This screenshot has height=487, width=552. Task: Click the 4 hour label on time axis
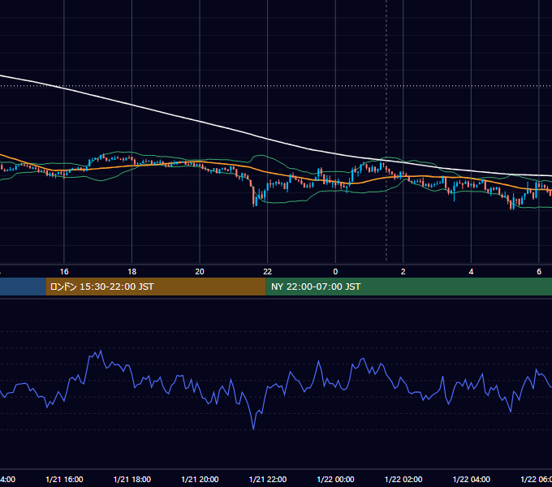click(471, 272)
